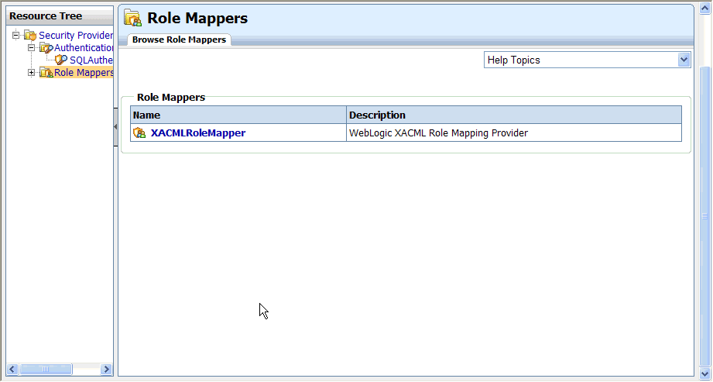Collapse the Security Providers tree node
713x382 pixels.
[x=16, y=35]
